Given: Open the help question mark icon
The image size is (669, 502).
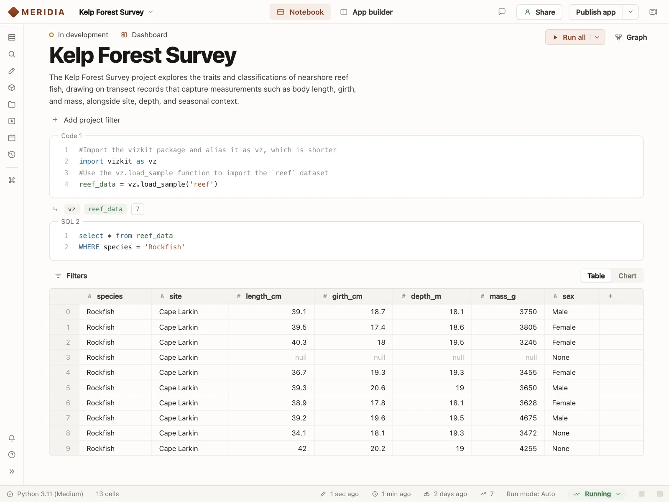Looking at the screenshot, I should click(x=12, y=455).
